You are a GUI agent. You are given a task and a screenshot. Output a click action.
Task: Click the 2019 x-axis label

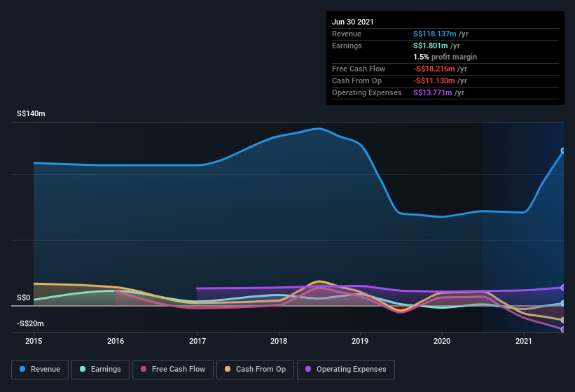tap(360, 341)
